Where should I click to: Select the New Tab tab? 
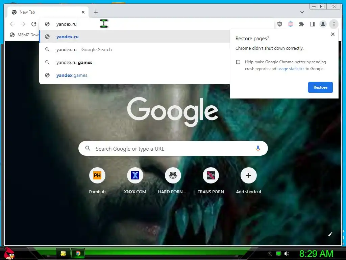click(x=48, y=12)
